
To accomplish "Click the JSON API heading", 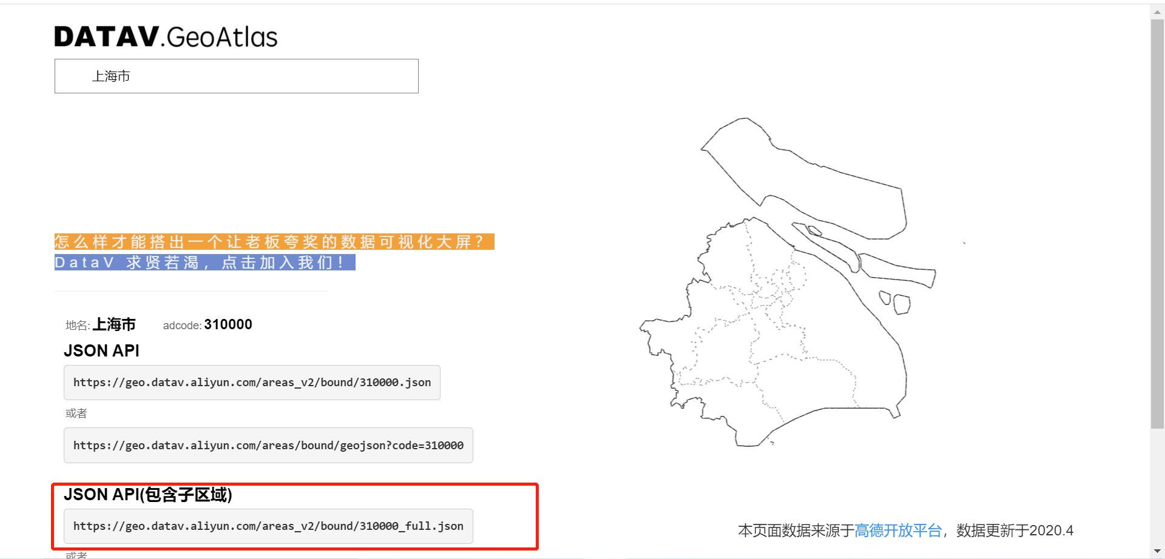I will coord(101,350).
